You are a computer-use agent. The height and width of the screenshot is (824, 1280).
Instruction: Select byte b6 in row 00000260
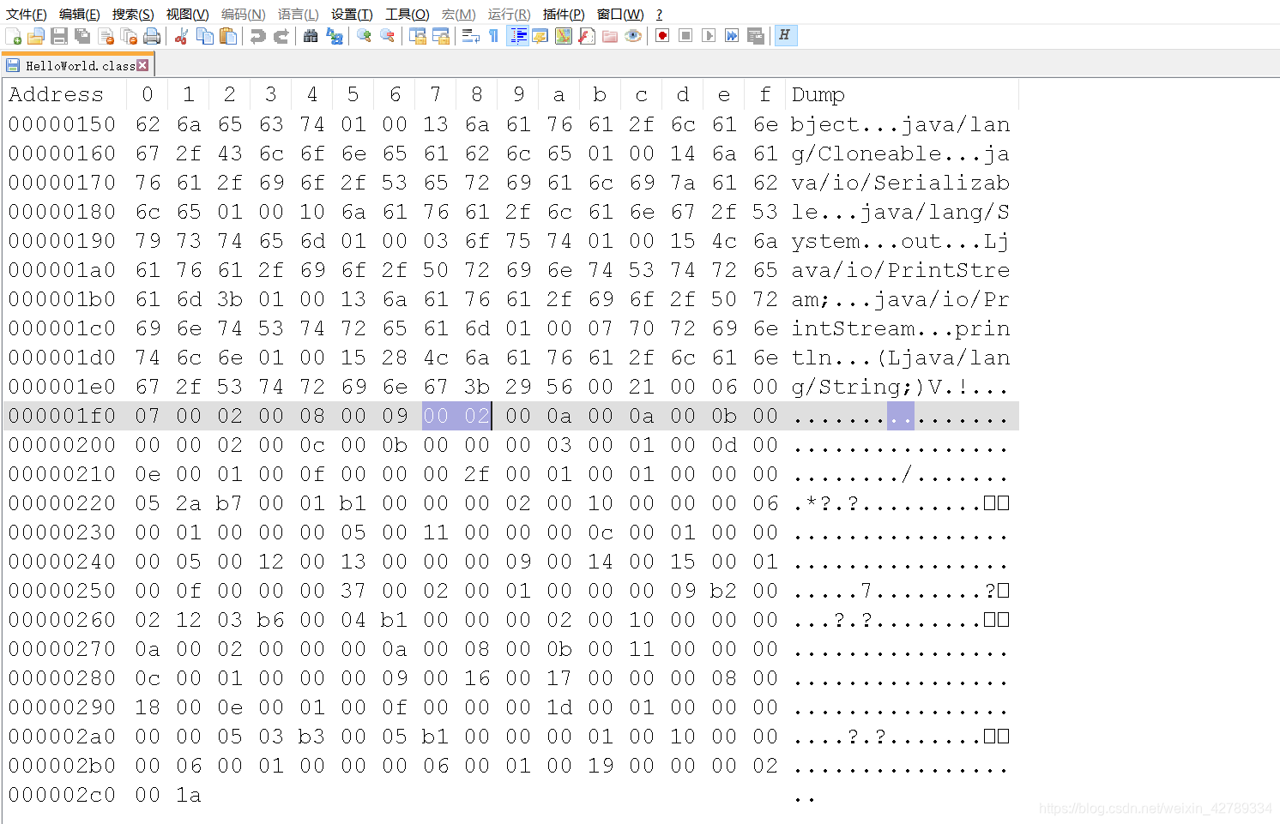[x=270, y=620]
